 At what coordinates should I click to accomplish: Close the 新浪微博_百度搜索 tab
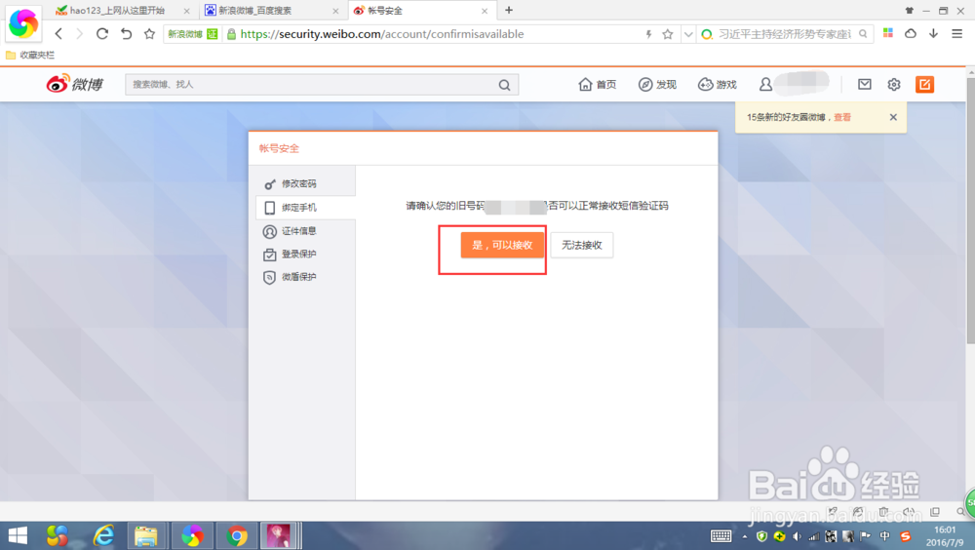pyautogui.click(x=335, y=11)
